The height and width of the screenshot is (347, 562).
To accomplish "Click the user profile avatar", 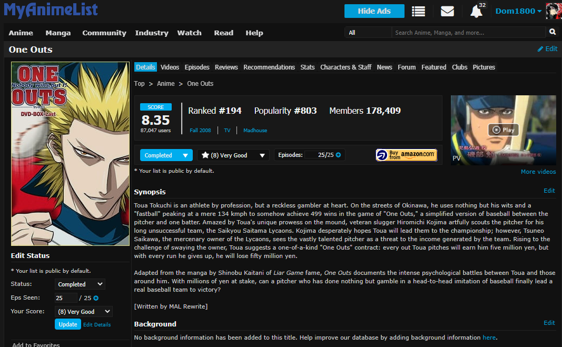I will [553, 11].
